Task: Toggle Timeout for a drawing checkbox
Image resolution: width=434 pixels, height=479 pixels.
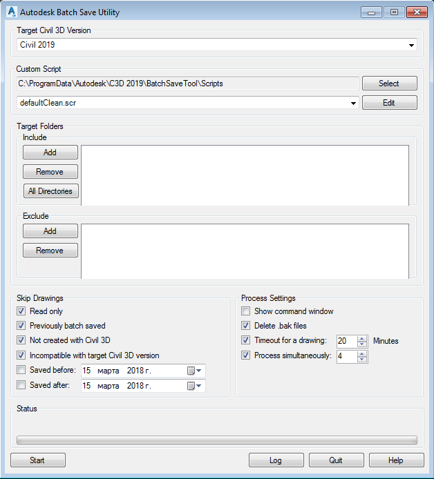Action: [245, 340]
